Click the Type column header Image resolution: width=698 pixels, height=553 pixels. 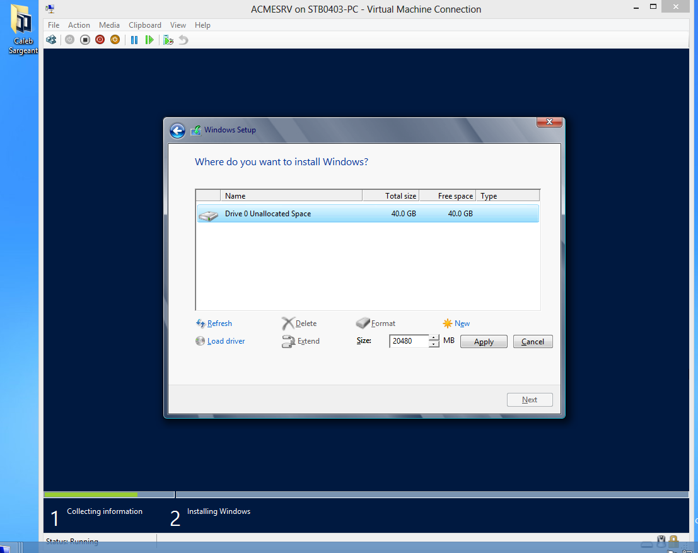coord(508,196)
